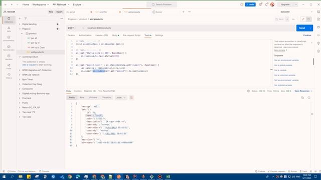Open the tab overflow options menu
This screenshot has width=321, height=180.
coord(190,12)
